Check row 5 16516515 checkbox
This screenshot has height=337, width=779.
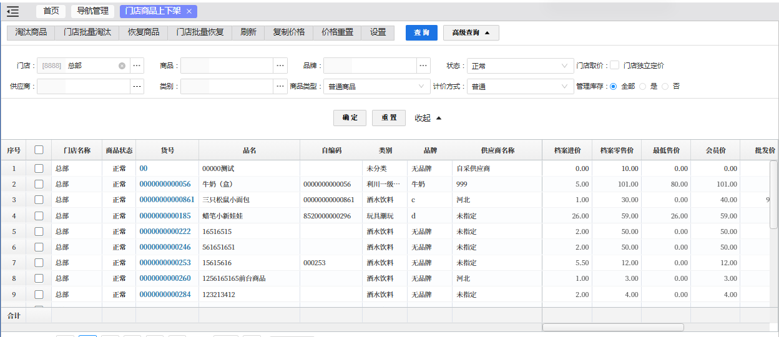39,232
